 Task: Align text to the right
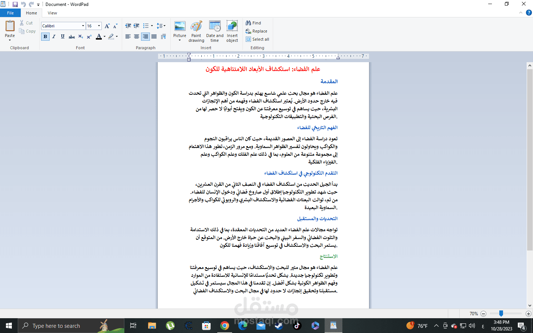(145, 37)
